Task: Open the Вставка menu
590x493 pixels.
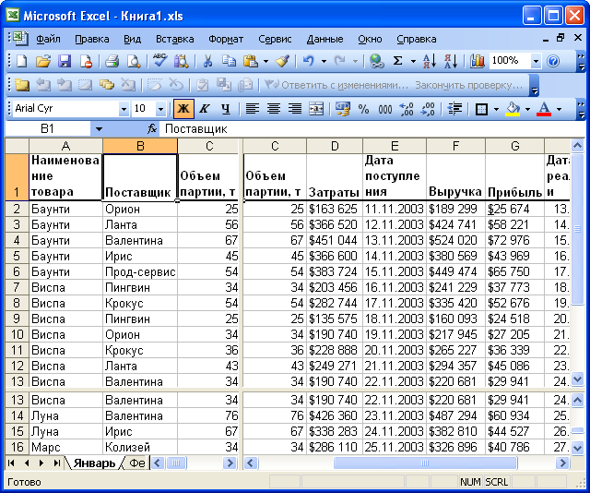Action: click(174, 39)
